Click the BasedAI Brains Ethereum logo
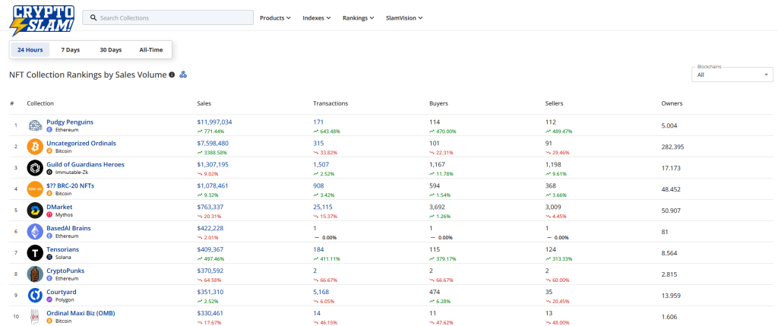 [x=35, y=232]
